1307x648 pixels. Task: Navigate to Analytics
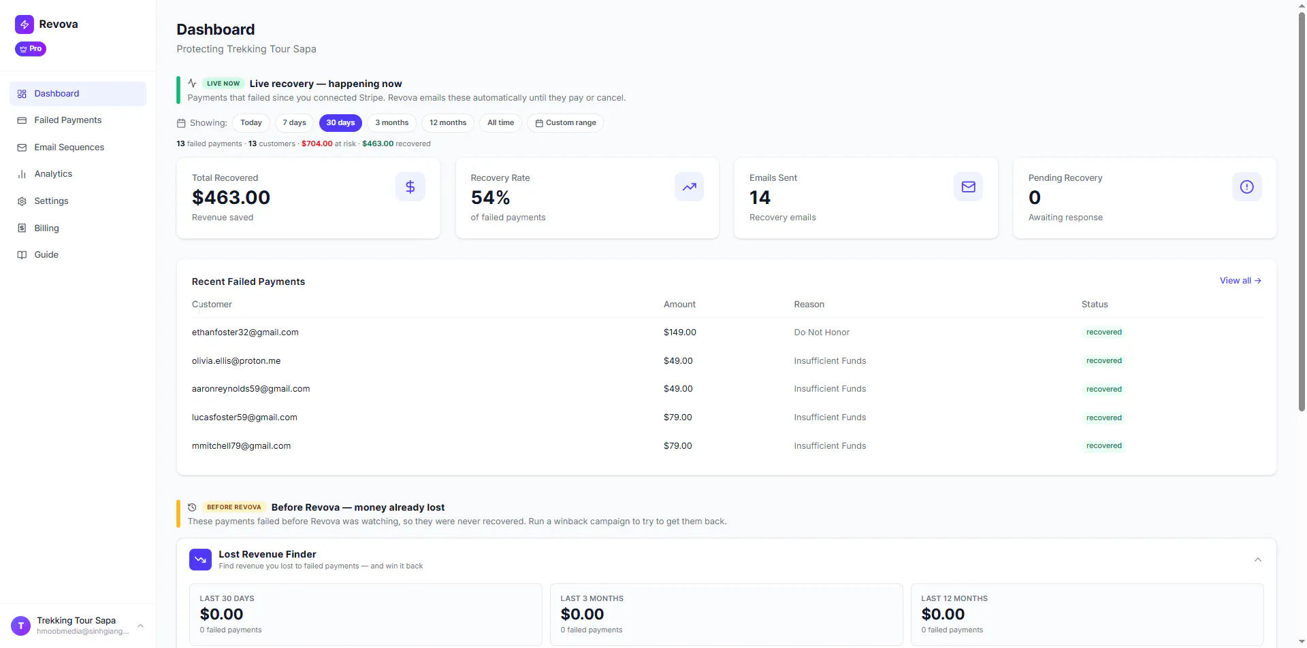[78, 174]
